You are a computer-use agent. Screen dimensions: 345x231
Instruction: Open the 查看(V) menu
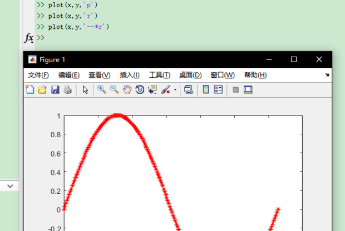99,75
